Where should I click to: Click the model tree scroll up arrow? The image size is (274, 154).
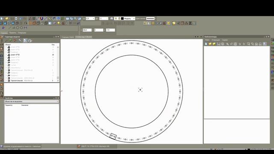tap(58, 47)
